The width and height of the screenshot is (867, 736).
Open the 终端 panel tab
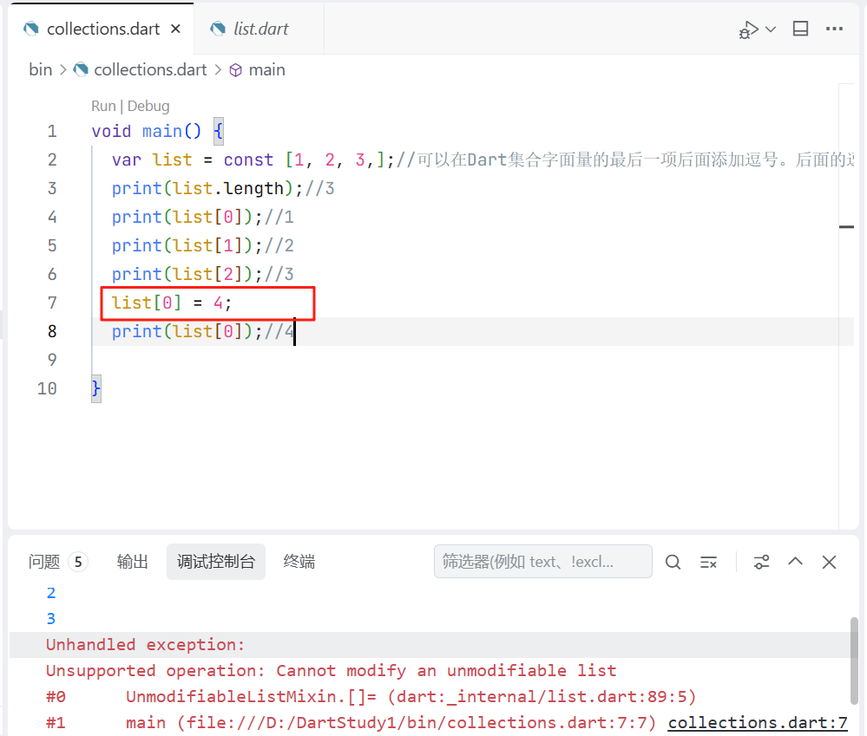299,562
